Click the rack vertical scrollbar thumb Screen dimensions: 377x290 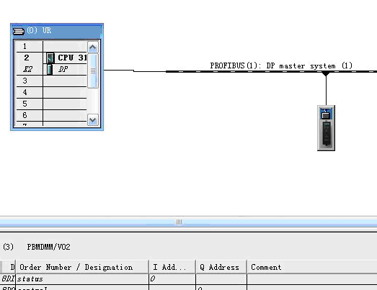click(x=93, y=71)
